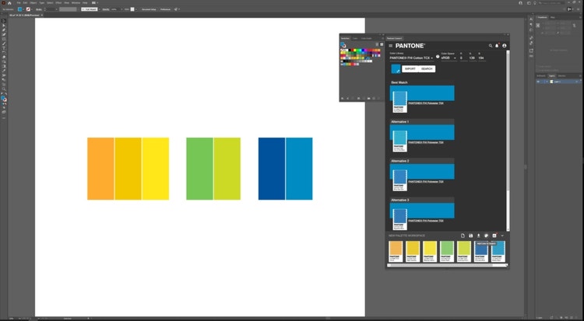Select the Direct Selection tool
Screen dimensions: 584x321
pos(4,26)
